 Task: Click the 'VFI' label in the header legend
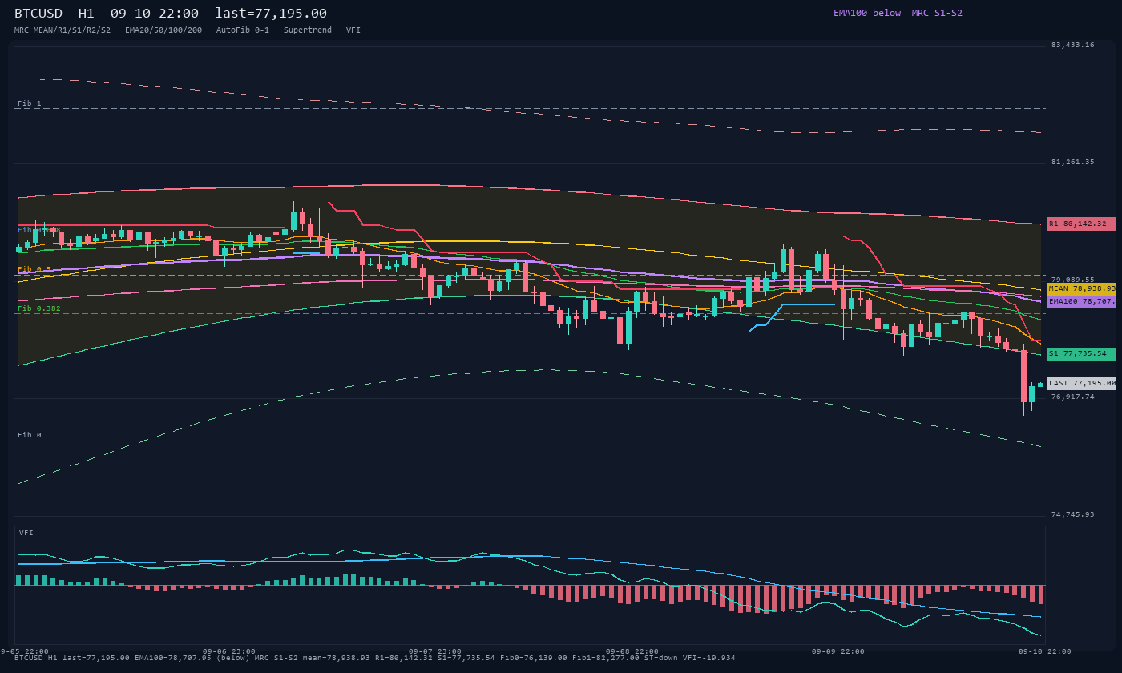click(x=353, y=30)
